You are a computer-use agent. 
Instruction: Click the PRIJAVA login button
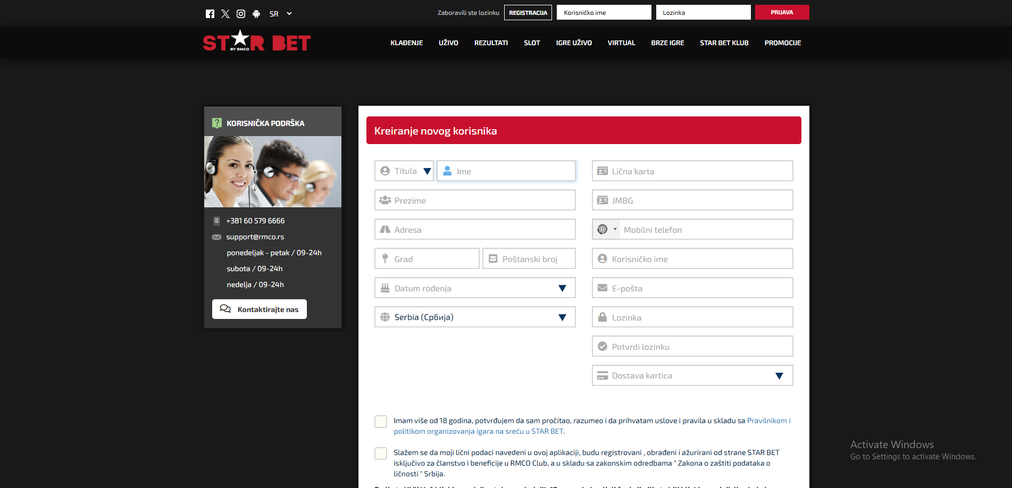tap(782, 12)
